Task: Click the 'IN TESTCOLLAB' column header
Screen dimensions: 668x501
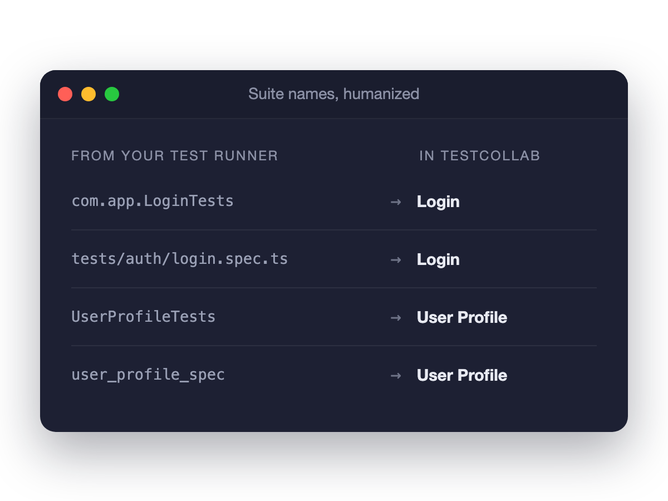Action: tap(479, 156)
